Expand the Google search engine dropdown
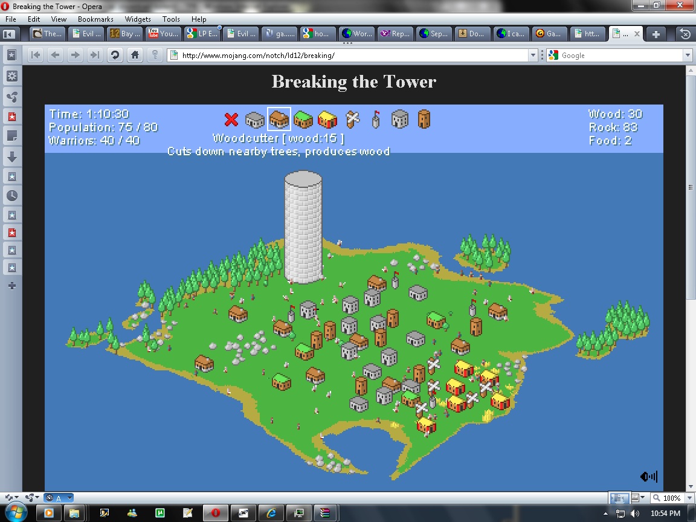The width and height of the screenshot is (696, 522). [688, 56]
